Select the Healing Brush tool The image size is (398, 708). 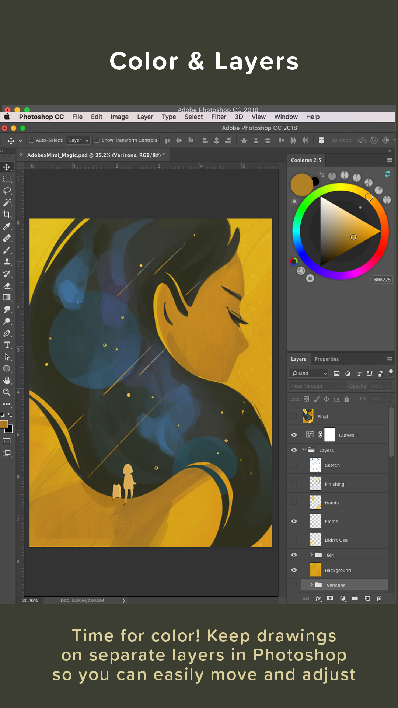[x=7, y=238]
